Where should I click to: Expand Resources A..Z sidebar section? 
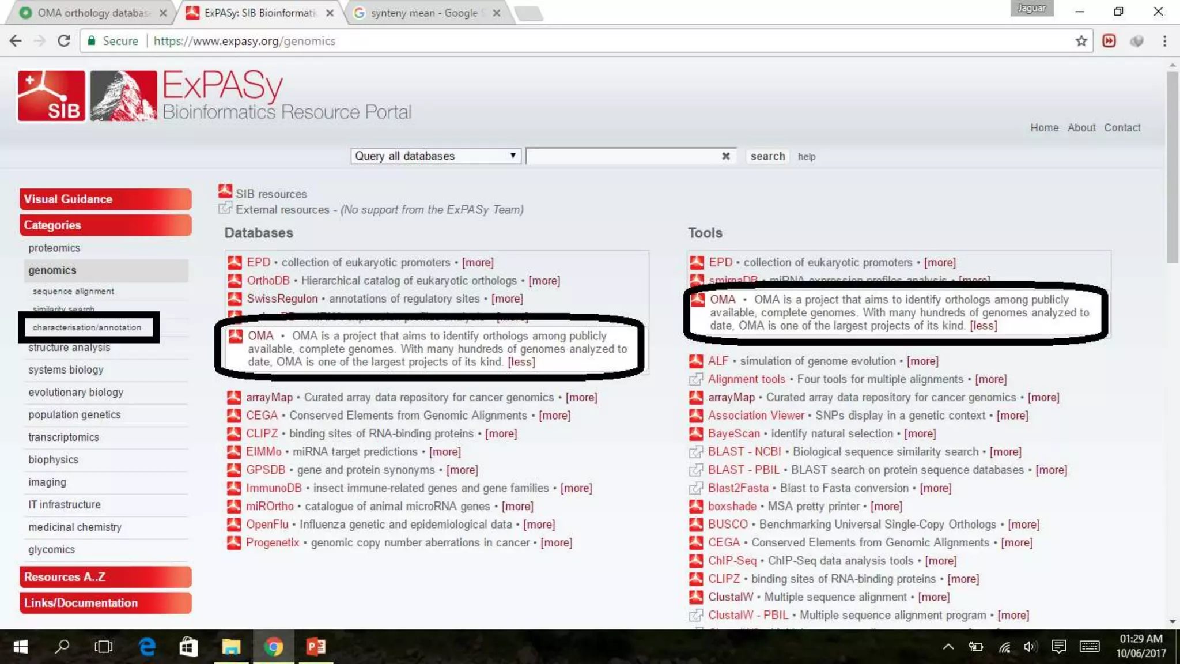coord(105,577)
